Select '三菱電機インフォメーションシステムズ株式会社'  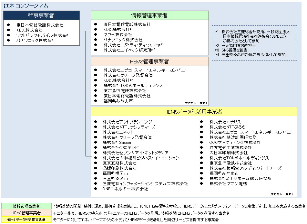[145, 184]
